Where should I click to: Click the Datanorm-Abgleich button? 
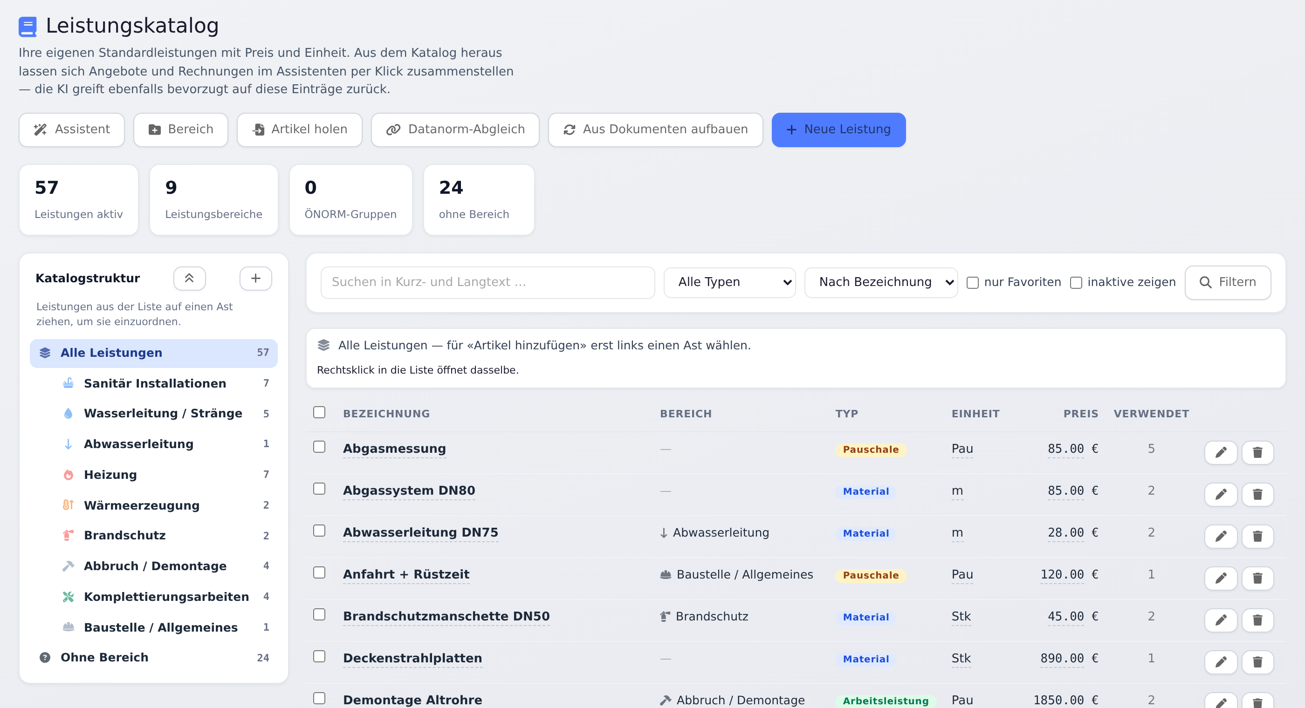[455, 129]
